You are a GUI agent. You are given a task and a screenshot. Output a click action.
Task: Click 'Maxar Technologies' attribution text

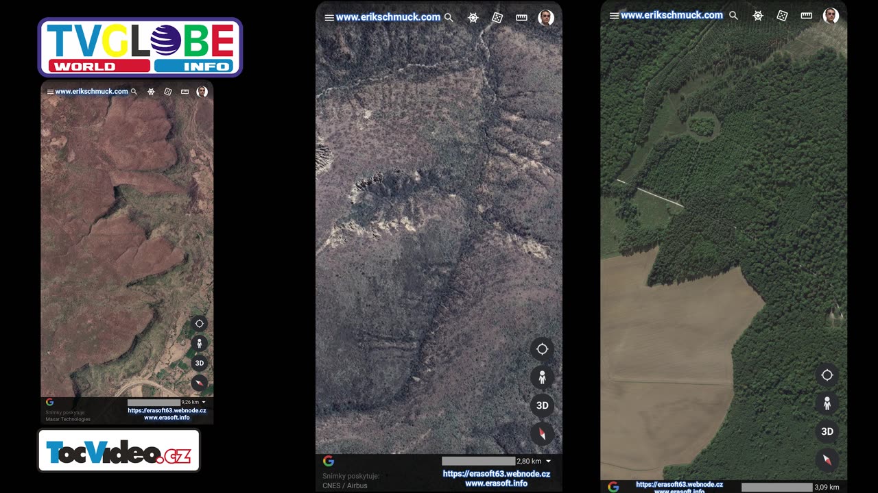click(68, 419)
